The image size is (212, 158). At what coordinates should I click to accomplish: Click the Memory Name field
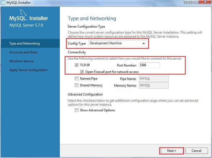(154, 85)
